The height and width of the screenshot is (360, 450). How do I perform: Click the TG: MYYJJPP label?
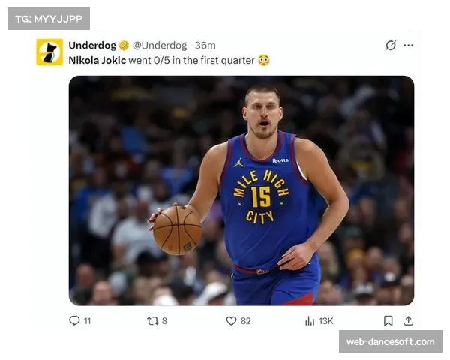[48, 18]
